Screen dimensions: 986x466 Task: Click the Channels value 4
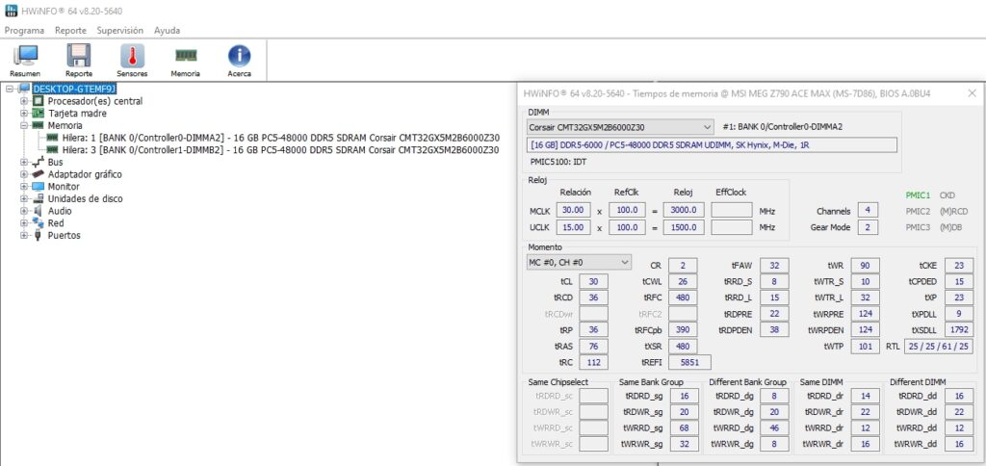(868, 211)
